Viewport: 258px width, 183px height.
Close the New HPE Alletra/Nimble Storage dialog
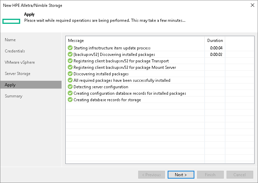coord(253,5)
